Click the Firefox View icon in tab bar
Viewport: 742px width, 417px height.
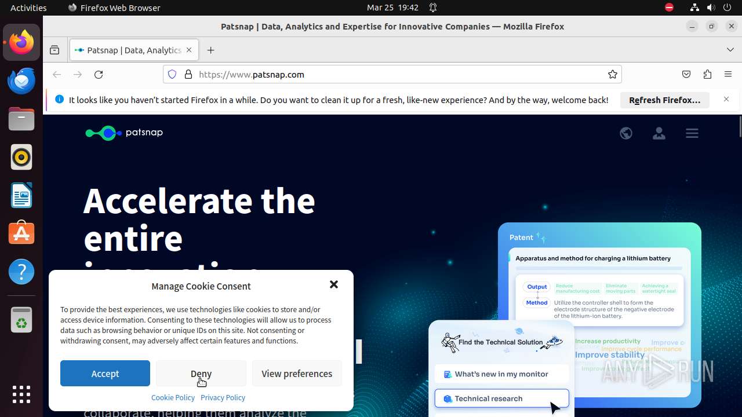54,50
